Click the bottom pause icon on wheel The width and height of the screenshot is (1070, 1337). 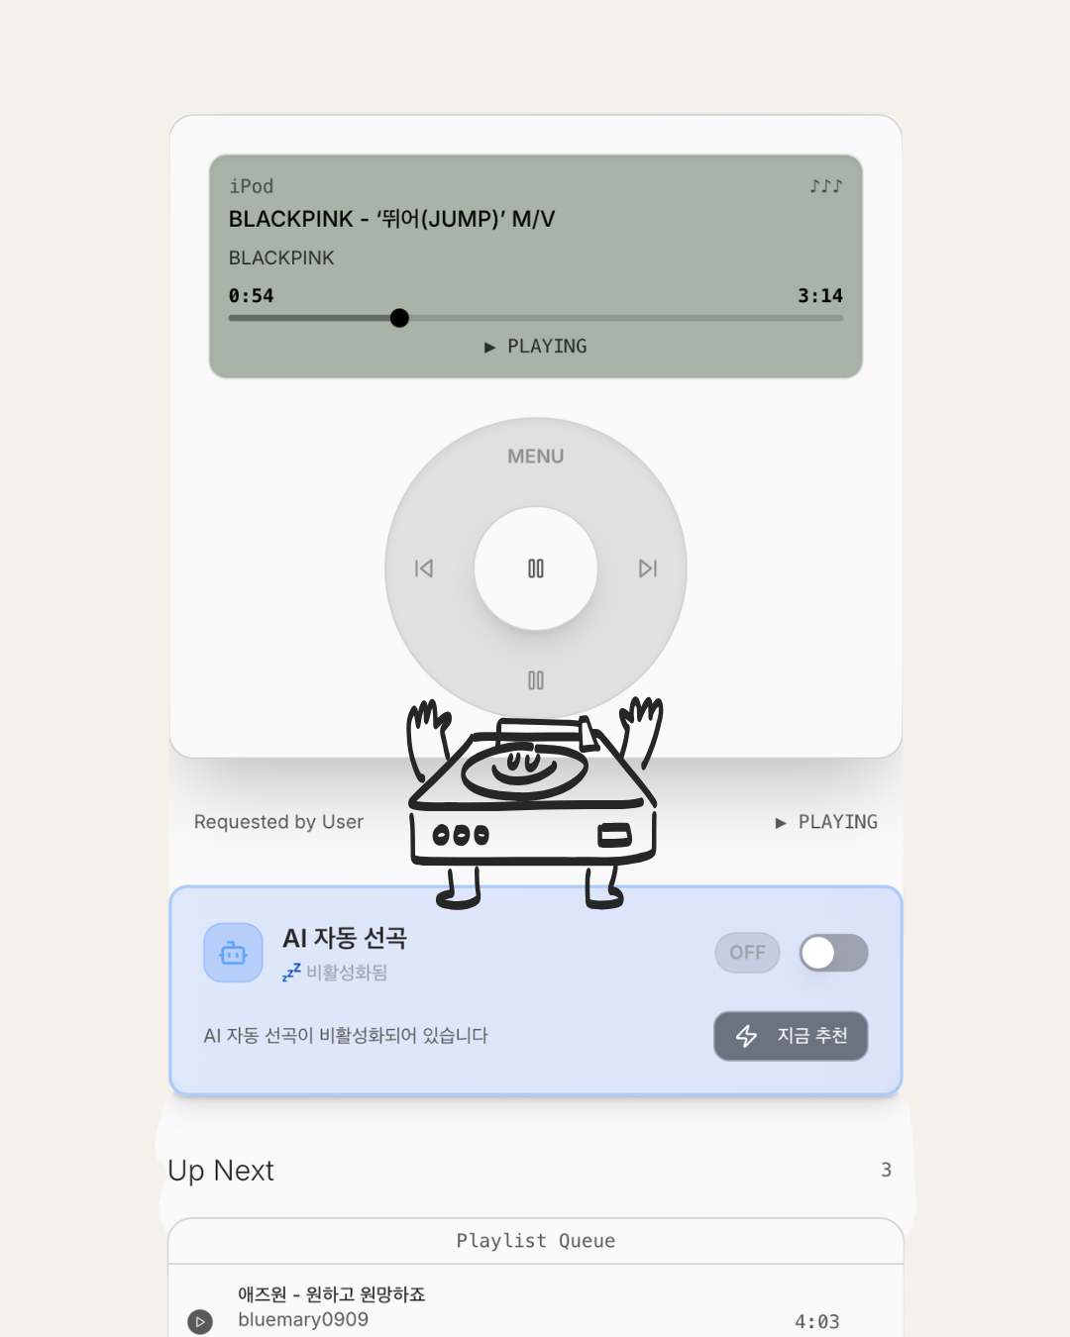point(536,680)
